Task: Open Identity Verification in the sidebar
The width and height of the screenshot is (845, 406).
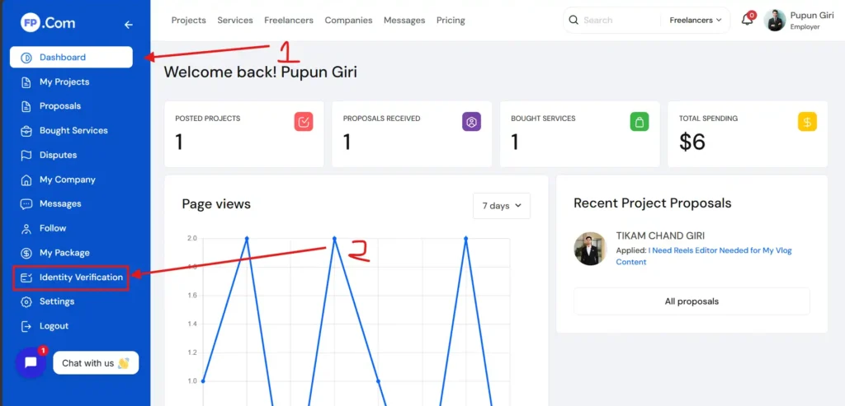Action: [81, 278]
